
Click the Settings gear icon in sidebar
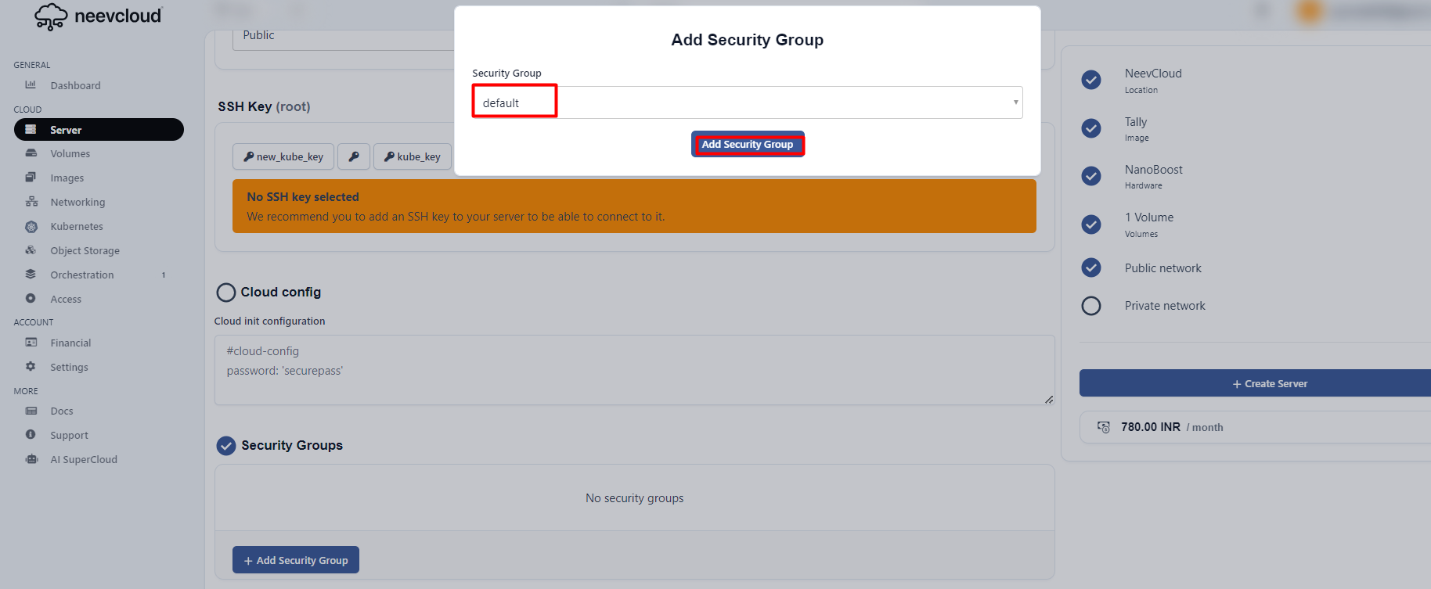click(31, 367)
